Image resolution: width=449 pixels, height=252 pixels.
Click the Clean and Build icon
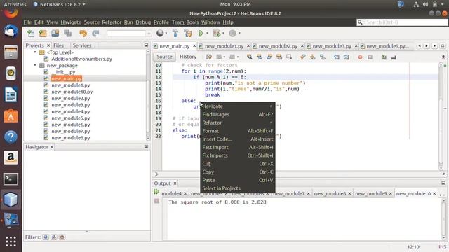(188, 34)
